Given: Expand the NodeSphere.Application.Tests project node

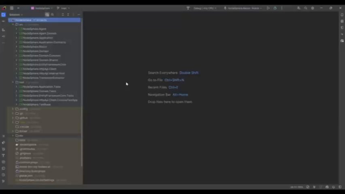Looking at the screenshot, I should [17, 87].
